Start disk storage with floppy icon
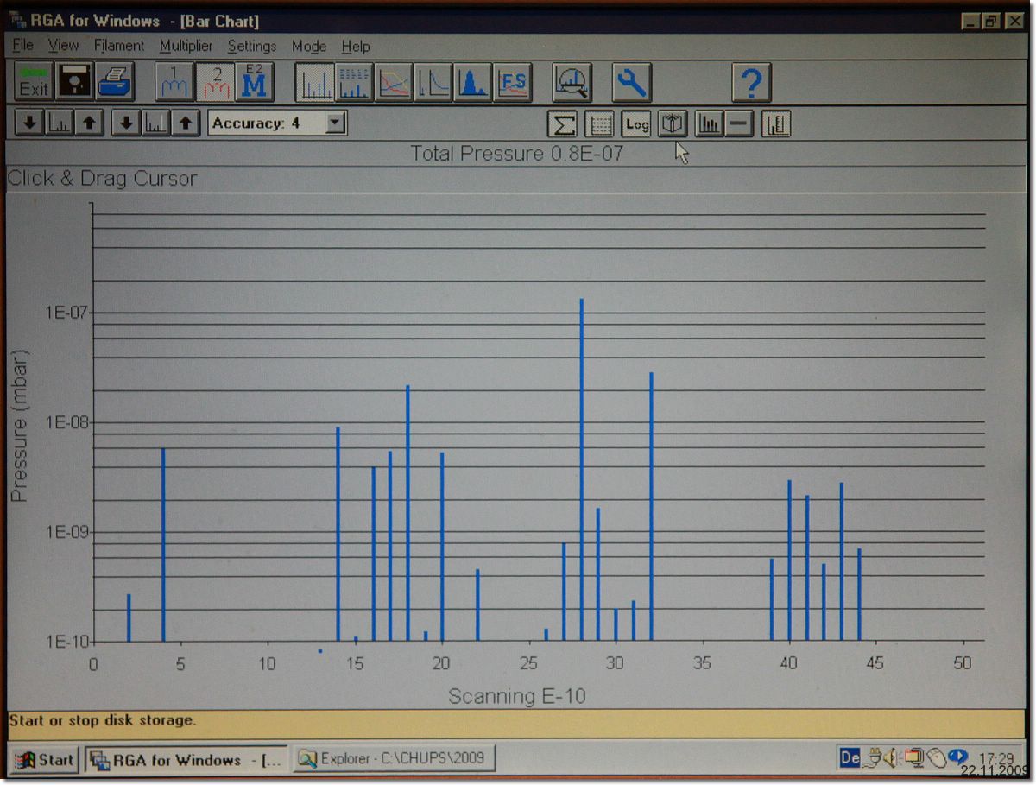 (x=74, y=83)
